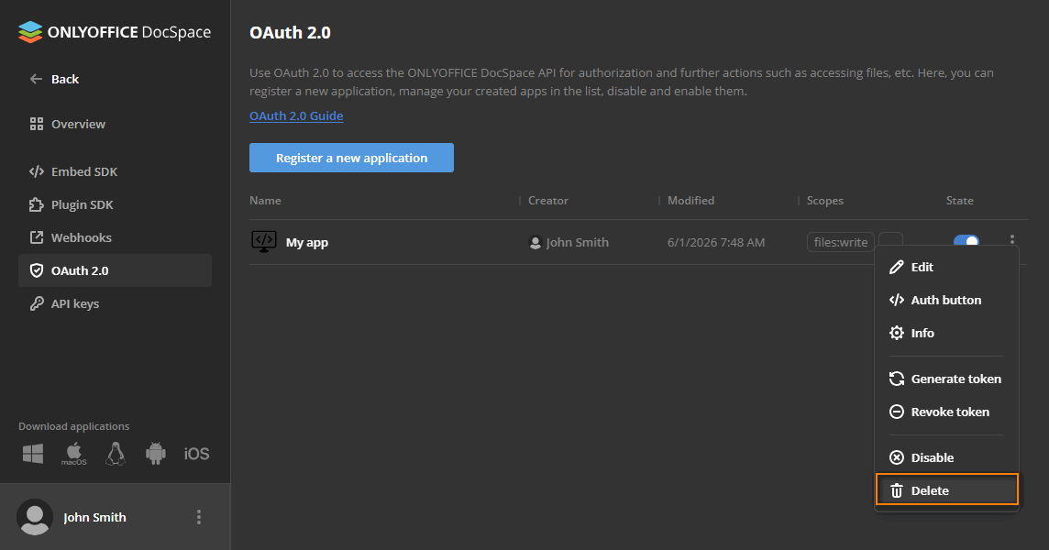Click the OAuth 2.0 page heading
Screen dimensions: 1049x550
click(x=290, y=33)
